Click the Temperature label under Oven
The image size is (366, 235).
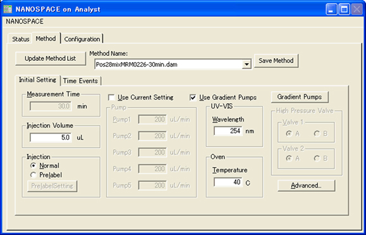click(x=229, y=170)
